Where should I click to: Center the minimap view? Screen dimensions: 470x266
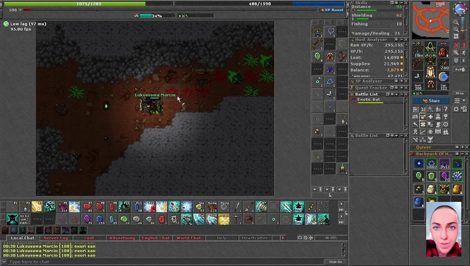tap(456, 36)
